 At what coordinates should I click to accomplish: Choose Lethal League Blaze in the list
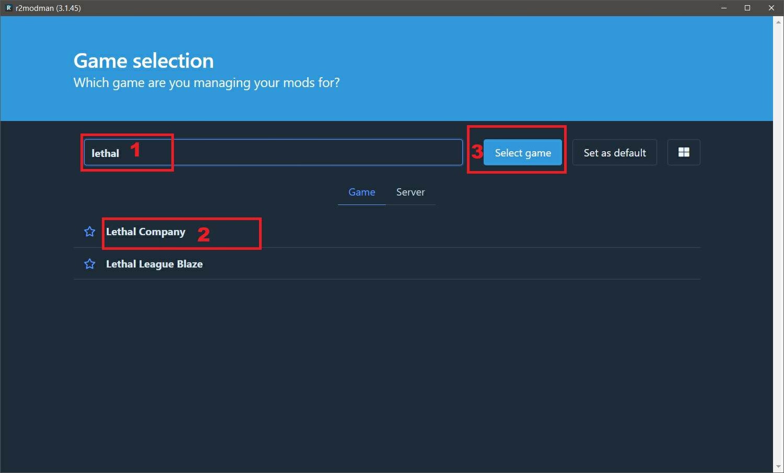point(154,264)
